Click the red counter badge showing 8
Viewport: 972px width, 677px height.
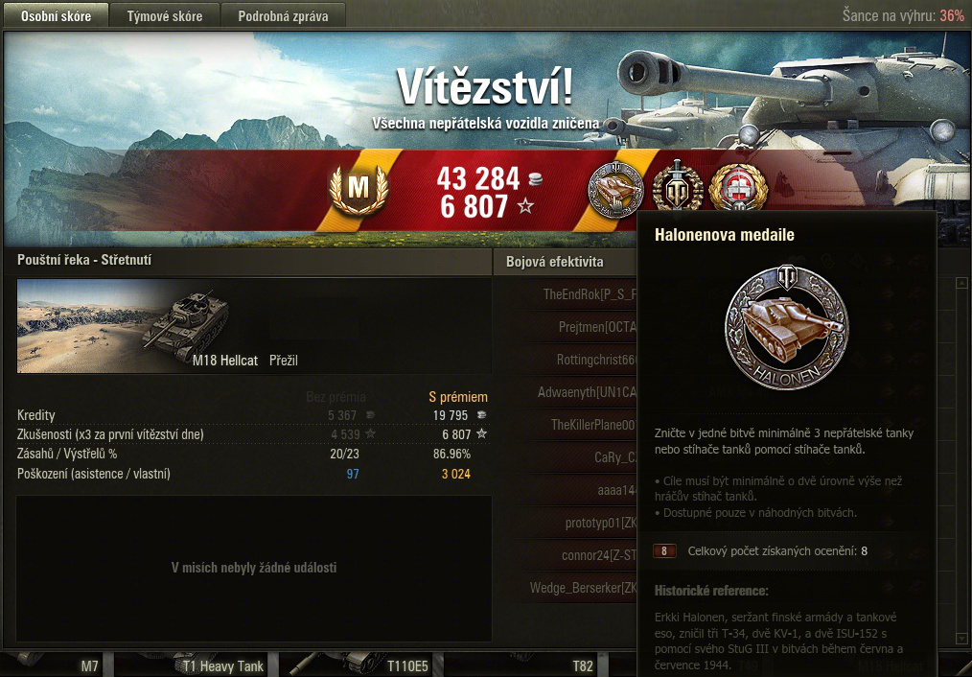[x=664, y=550]
